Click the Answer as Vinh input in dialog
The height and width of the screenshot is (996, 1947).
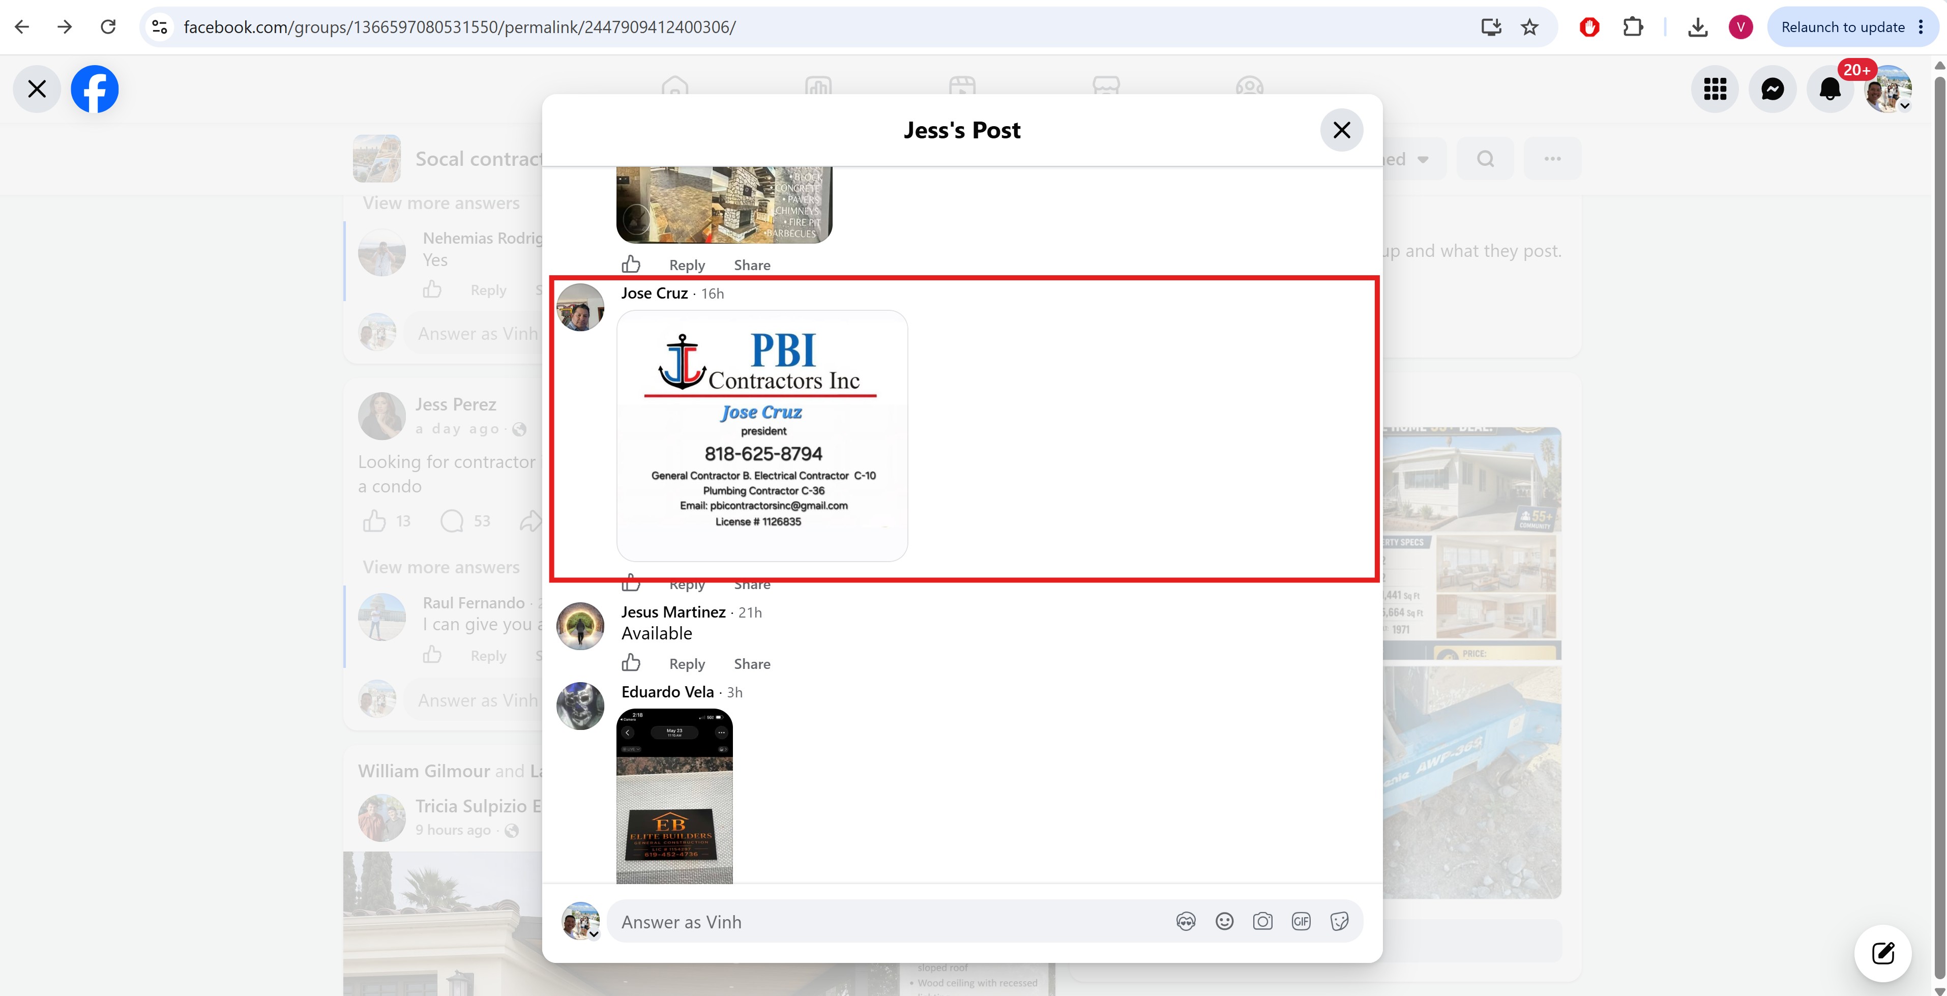click(x=892, y=922)
